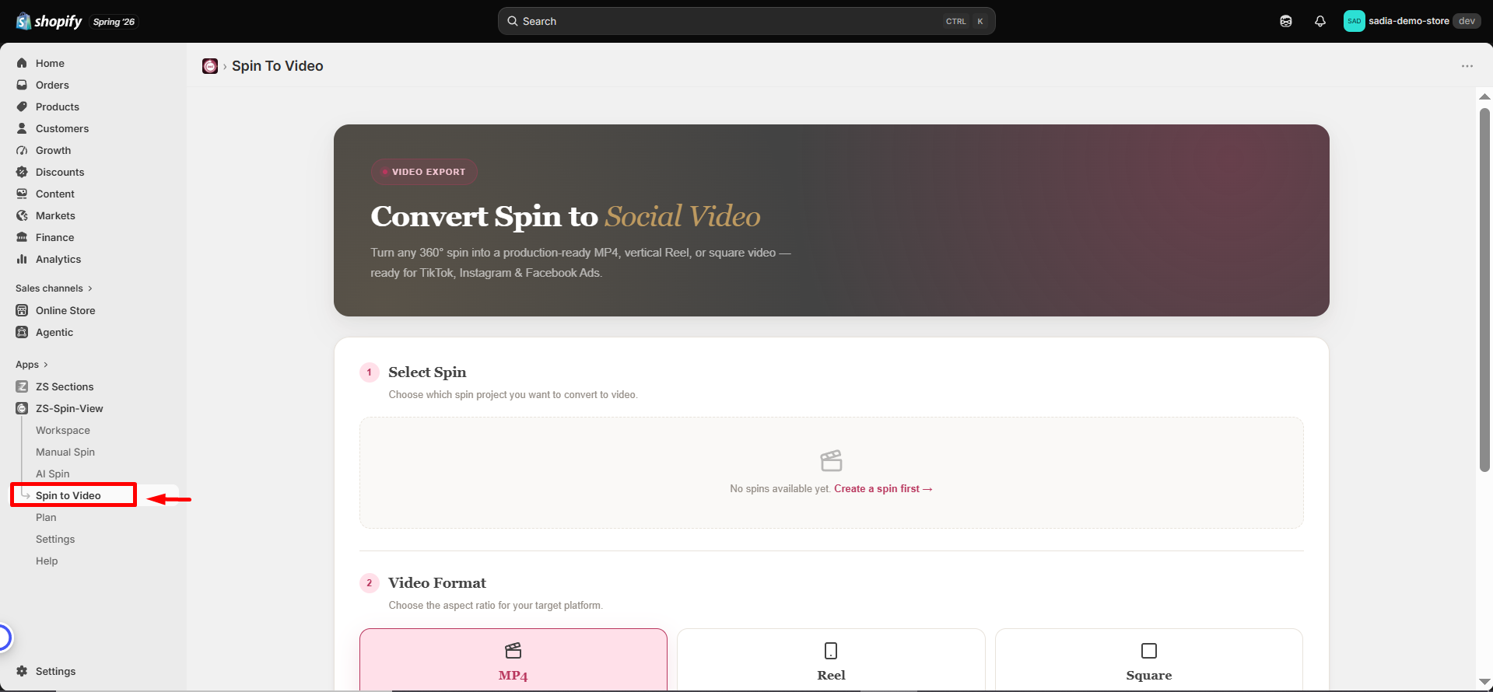The height and width of the screenshot is (692, 1493).
Task: Click the search magnifier icon
Action: 513,21
